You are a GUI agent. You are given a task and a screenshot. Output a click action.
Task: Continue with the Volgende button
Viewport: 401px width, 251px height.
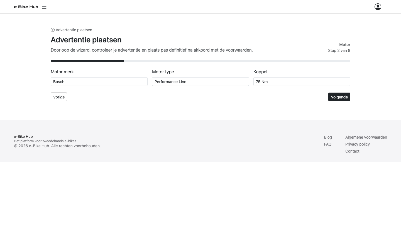(339, 97)
